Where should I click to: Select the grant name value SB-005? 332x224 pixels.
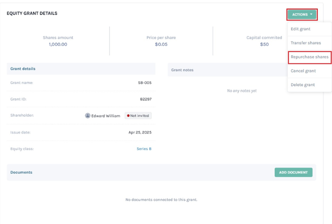(x=145, y=83)
